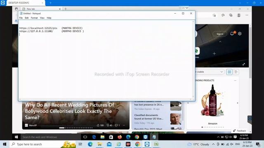Add a new quick link site
Image resolution: width=264 pixels, height=148 pixels.
(214, 53)
